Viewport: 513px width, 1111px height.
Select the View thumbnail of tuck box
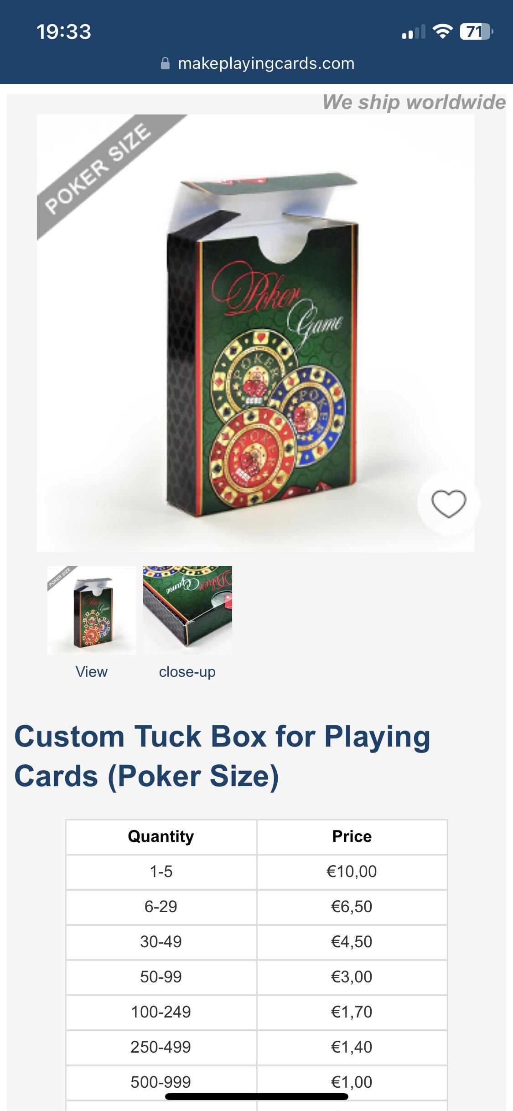click(x=92, y=610)
